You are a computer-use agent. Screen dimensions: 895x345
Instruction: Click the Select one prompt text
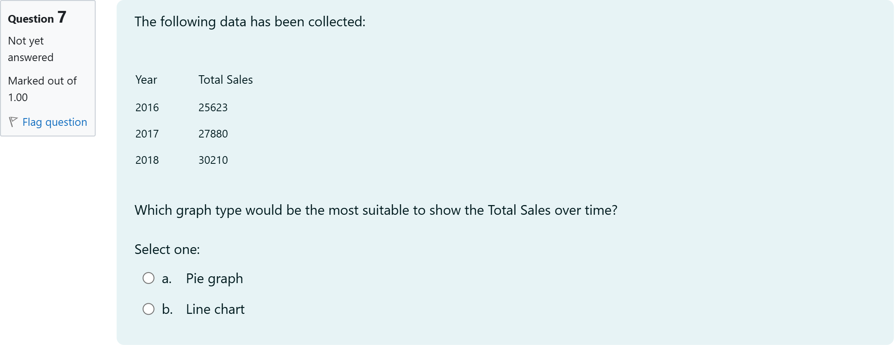(167, 250)
